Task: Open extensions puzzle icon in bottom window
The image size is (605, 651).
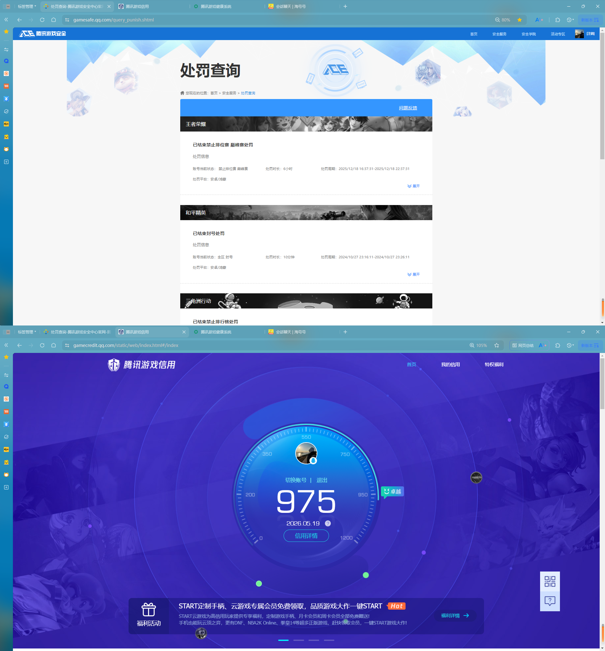Action: 557,345
